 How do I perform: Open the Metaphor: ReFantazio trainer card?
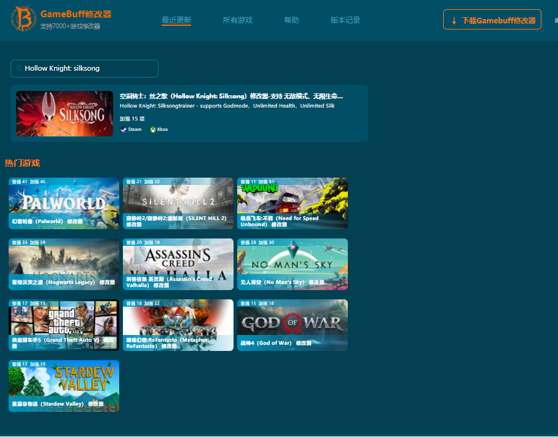[x=178, y=325]
